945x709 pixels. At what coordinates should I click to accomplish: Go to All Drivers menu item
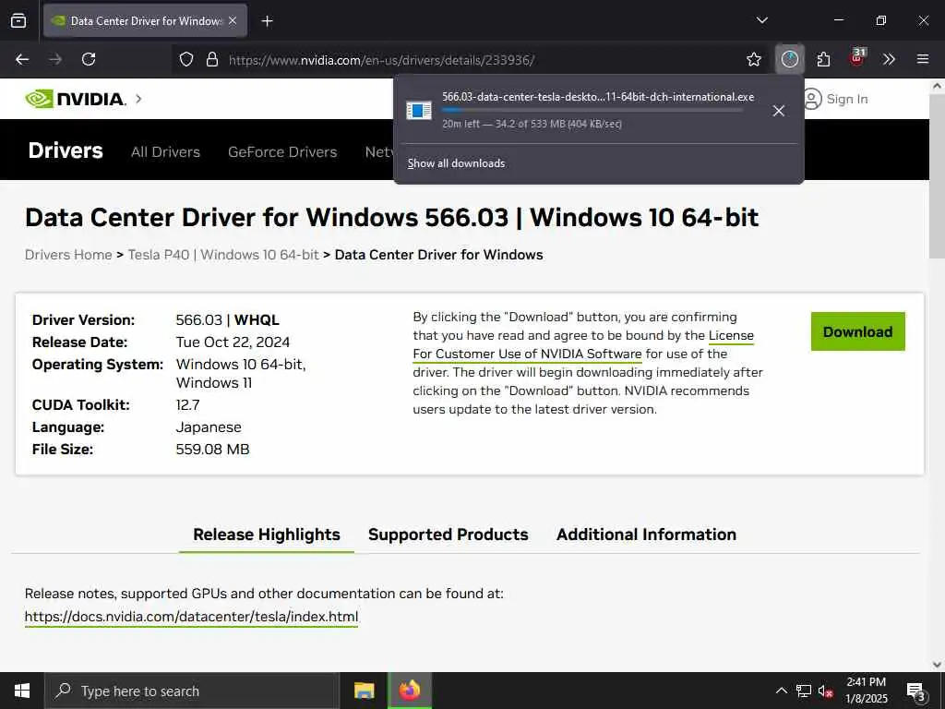pyautogui.click(x=166, y=152)
